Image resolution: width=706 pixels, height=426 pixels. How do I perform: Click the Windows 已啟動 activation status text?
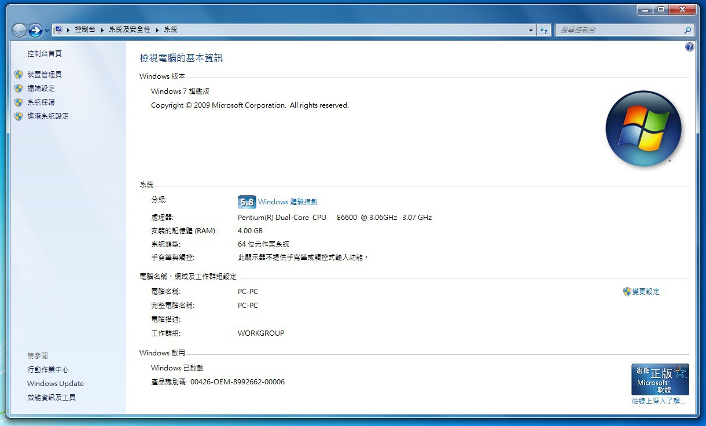177,368
